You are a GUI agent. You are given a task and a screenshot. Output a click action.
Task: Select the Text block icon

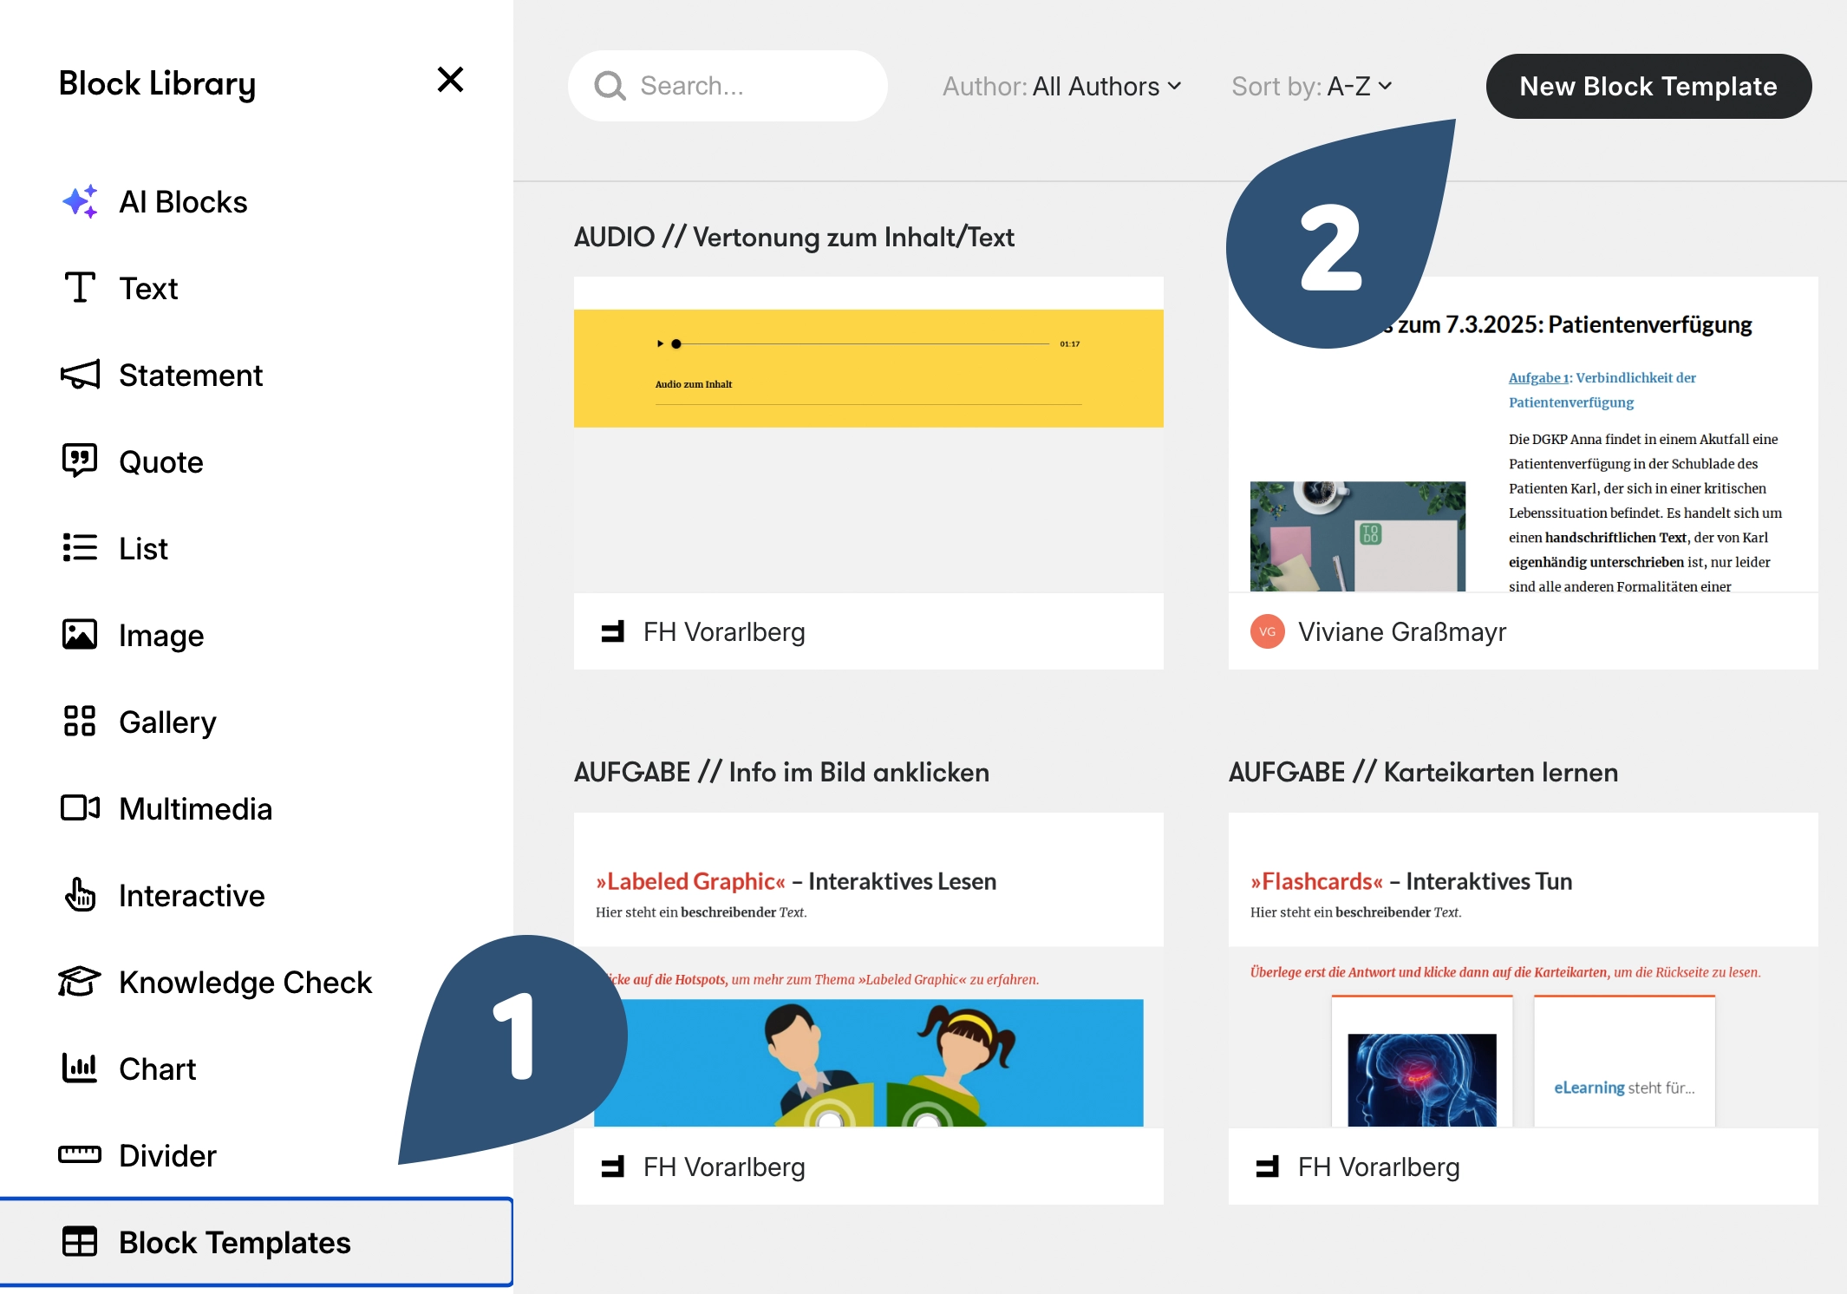click(80, 288)
